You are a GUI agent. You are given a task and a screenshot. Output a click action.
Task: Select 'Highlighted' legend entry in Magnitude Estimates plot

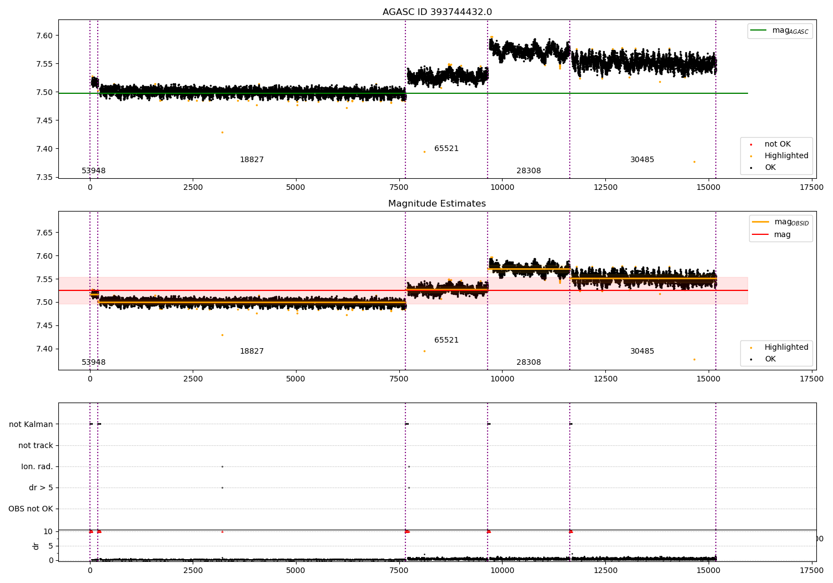click(x=786, y=348)
